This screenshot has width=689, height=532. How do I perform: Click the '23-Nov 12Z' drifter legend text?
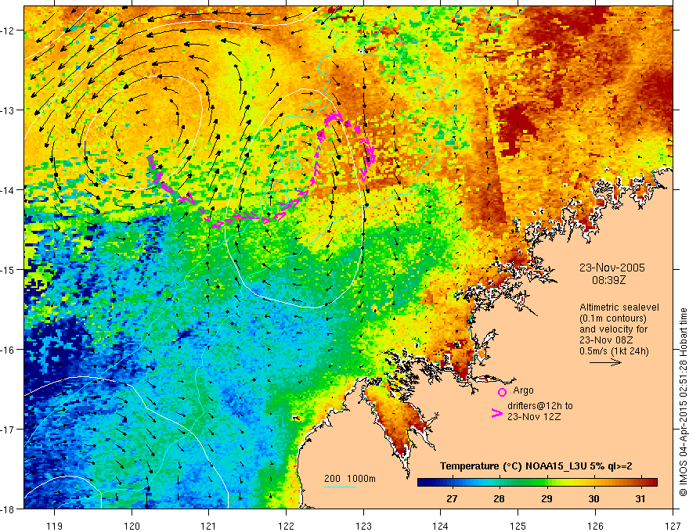point(534,417)
